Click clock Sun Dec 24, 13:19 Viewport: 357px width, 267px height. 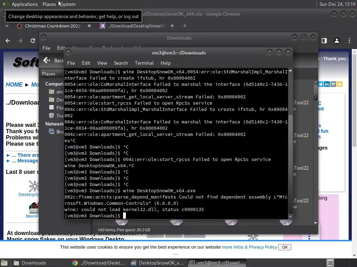pyautogui.click(x=337, y=4)
